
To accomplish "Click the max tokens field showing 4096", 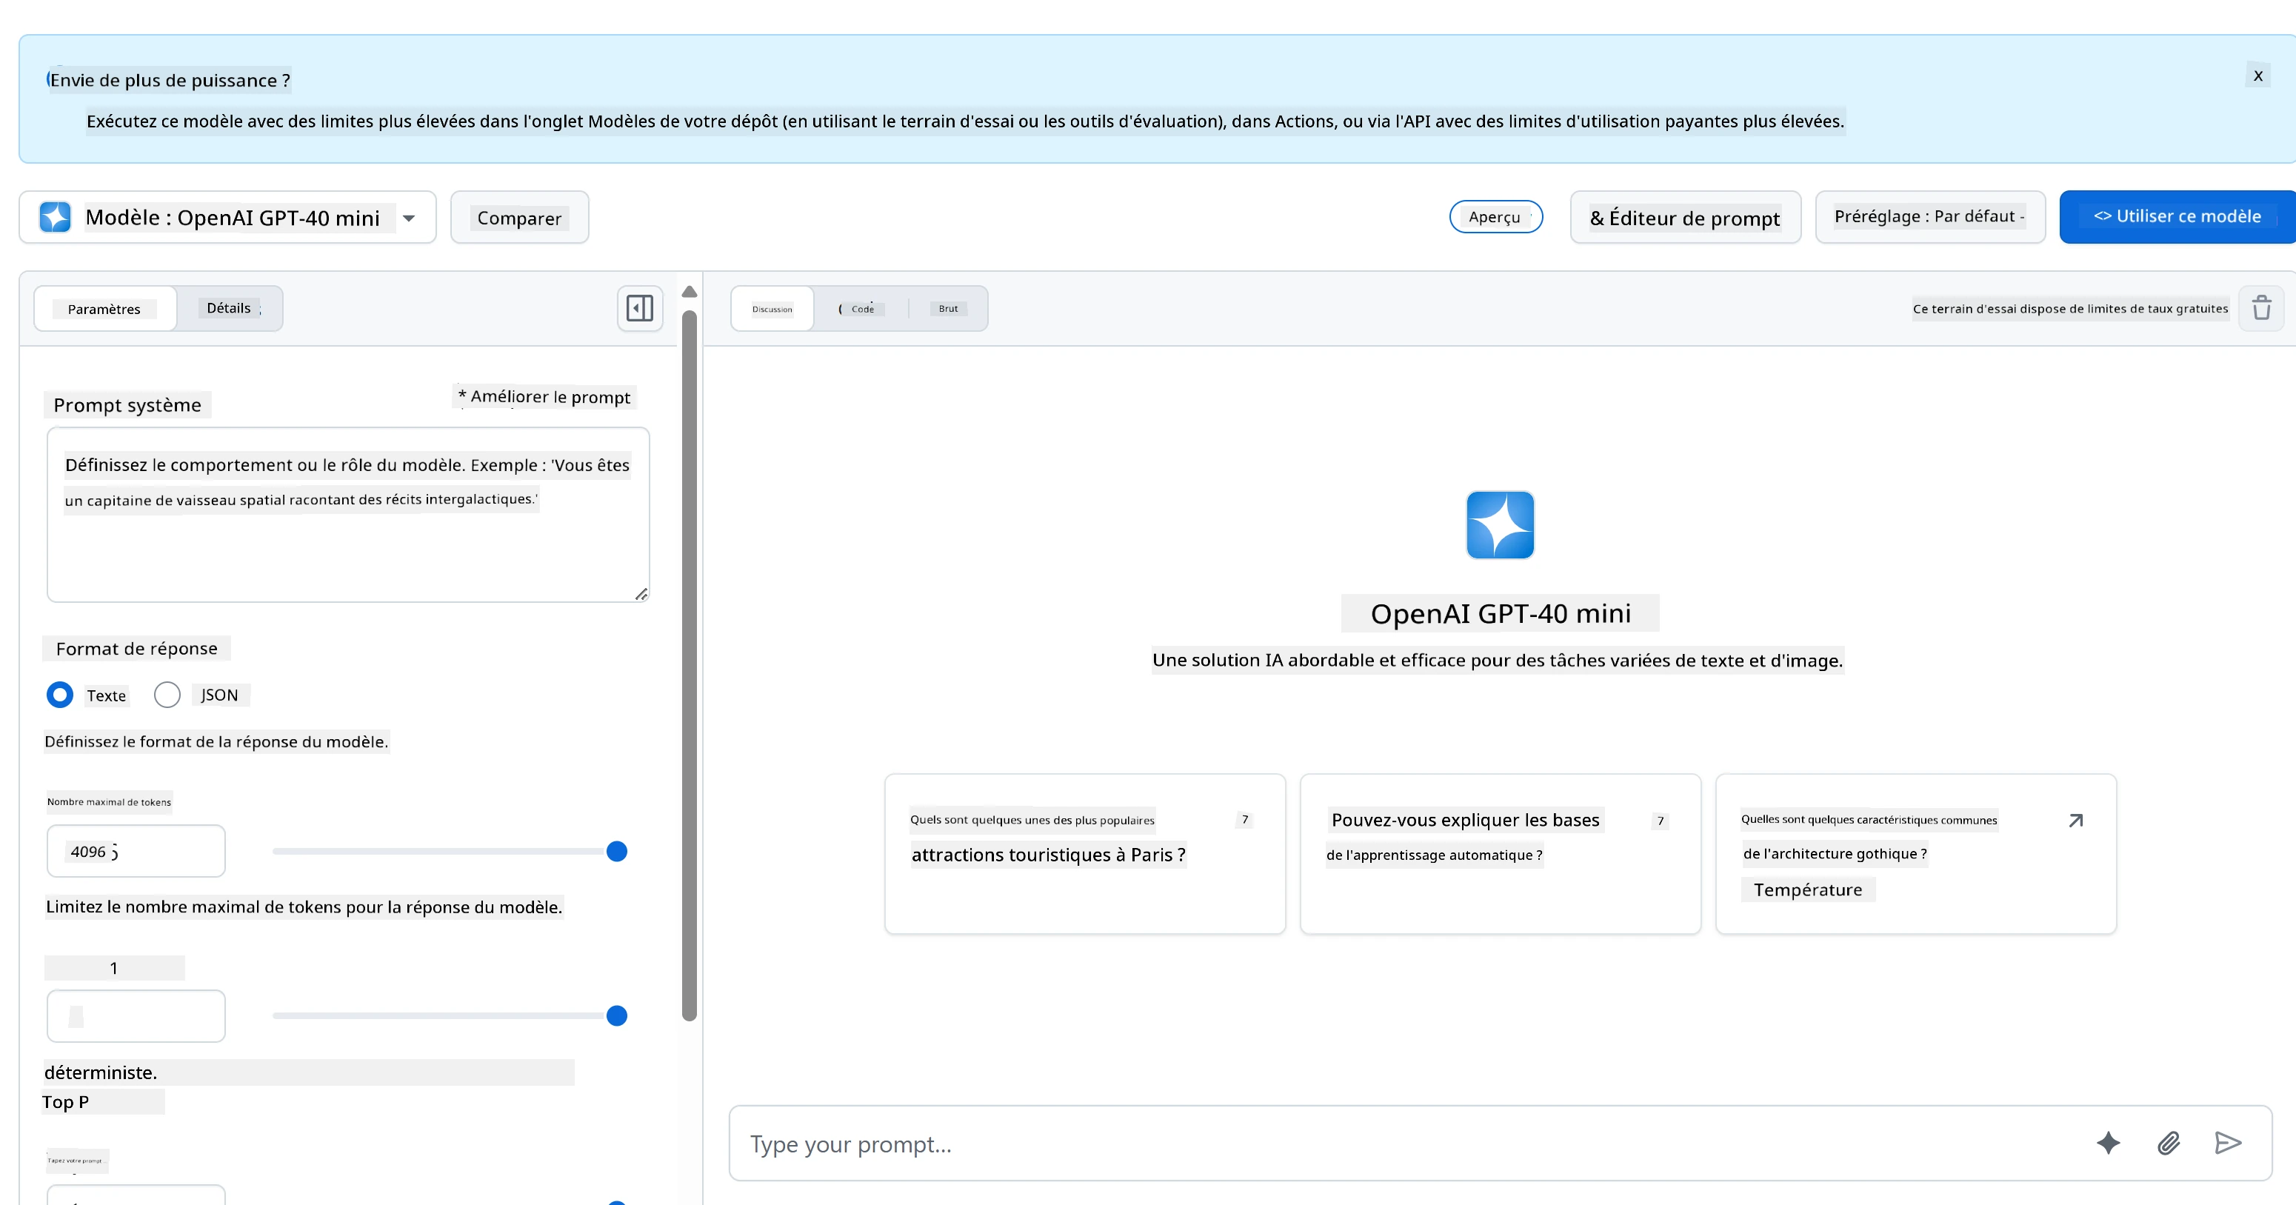I will click(136, 851).
